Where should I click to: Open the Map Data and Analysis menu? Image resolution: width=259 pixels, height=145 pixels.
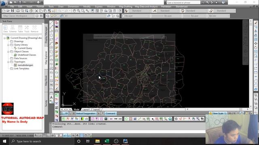point(146,6)
